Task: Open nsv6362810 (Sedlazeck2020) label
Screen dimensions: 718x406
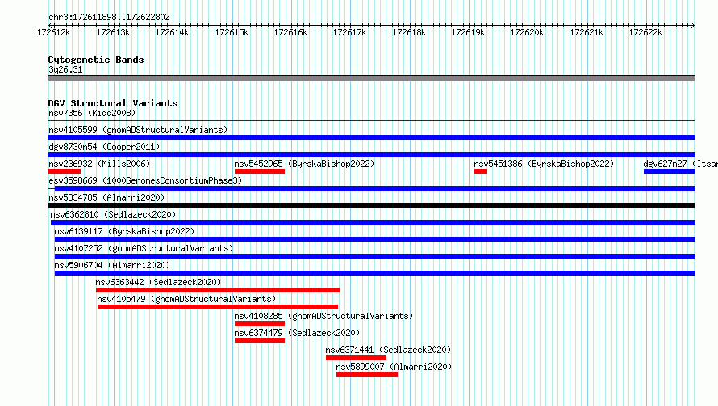Action: point(113,214)
